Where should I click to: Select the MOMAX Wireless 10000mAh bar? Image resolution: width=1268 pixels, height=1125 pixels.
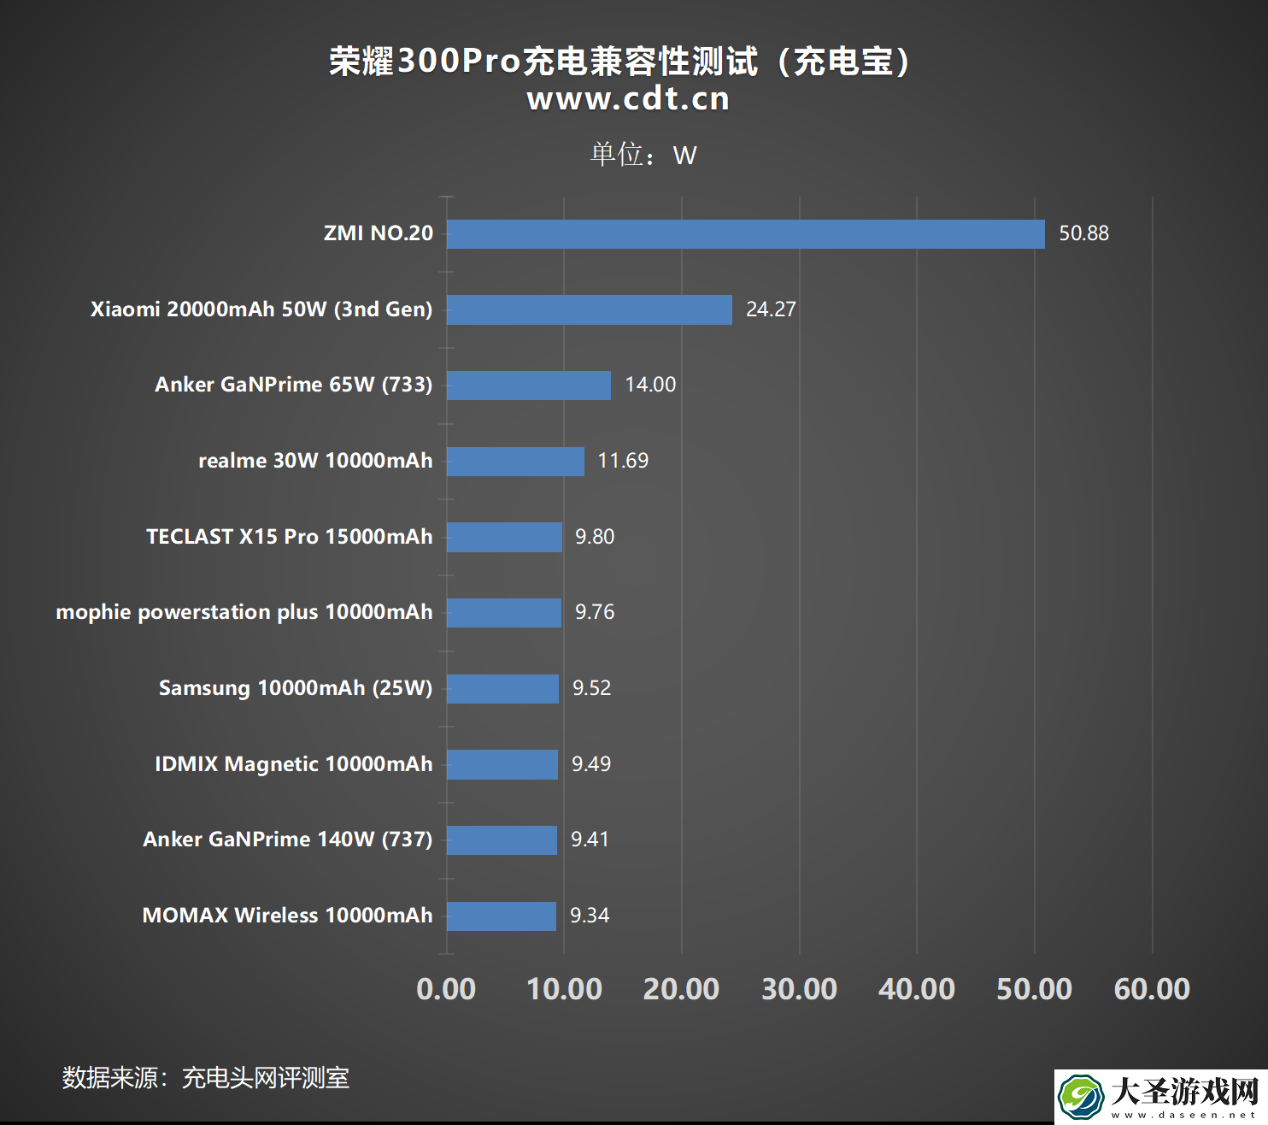(x=502, y=916)
